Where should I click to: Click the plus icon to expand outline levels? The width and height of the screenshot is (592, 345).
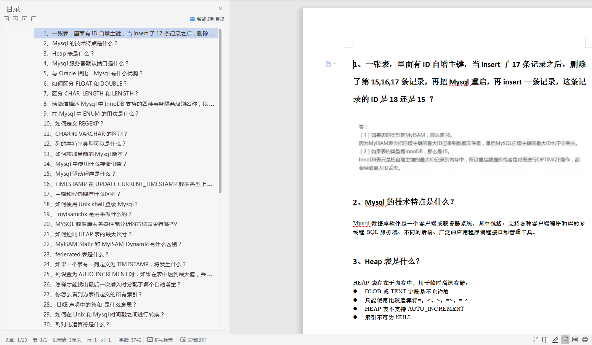tap(25, 19)
